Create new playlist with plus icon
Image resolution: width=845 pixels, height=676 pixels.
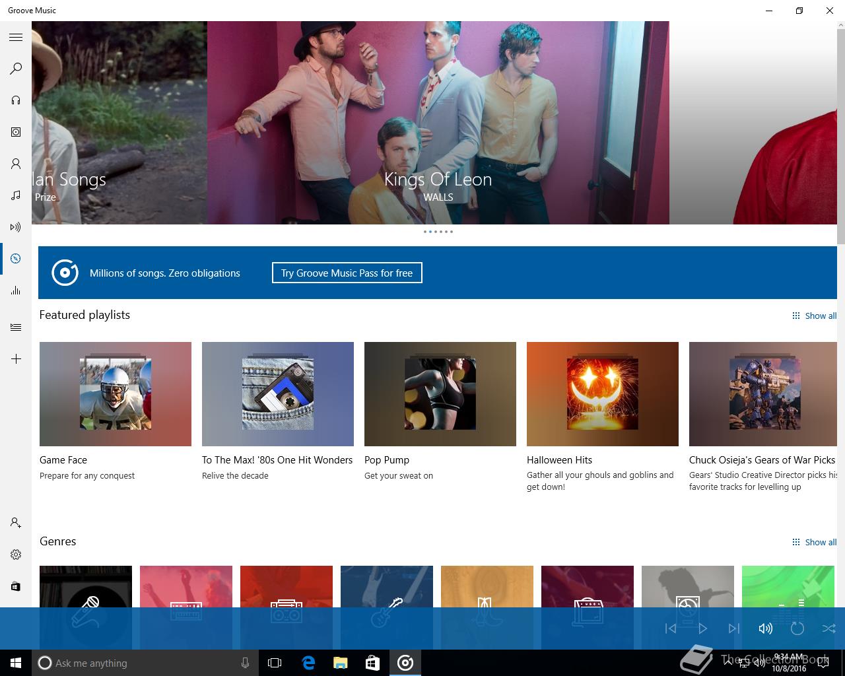click(x=16, y=359)
